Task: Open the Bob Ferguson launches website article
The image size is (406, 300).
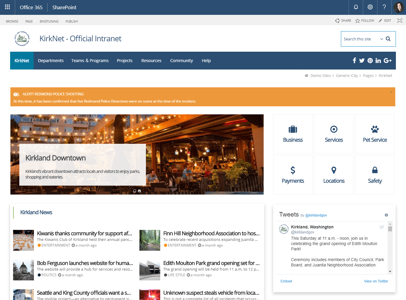Action: [x=85, y=263]
